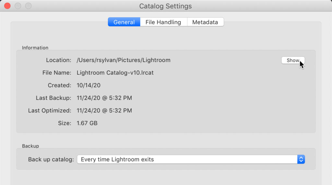Click the catalog location path text
Image resolution: width=332 pixels, height=185 pixels.
[123, 60]
